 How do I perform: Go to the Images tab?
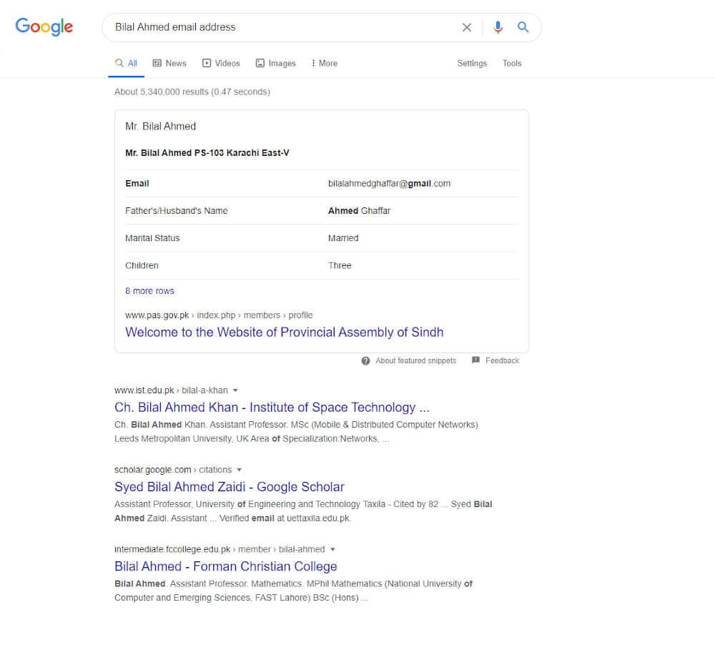(x=275, y=63)
